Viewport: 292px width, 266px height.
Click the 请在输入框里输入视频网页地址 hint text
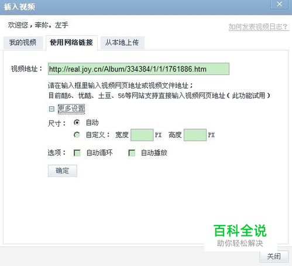tap(121, 86)
